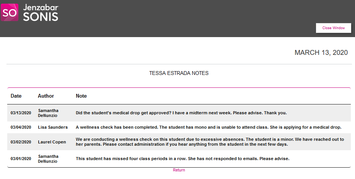Click author Laurel Copen
This screenshot has width=355, height=179.
[52, 142]
